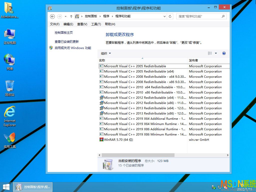This screenshot has width=256, height=192.
Task: Click publisher win.rar GmbH cell
Action: 199,139
